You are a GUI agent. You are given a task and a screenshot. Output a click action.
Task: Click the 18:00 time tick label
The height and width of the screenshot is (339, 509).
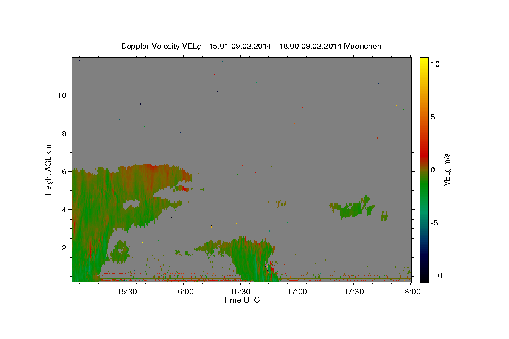pos(411,292)
